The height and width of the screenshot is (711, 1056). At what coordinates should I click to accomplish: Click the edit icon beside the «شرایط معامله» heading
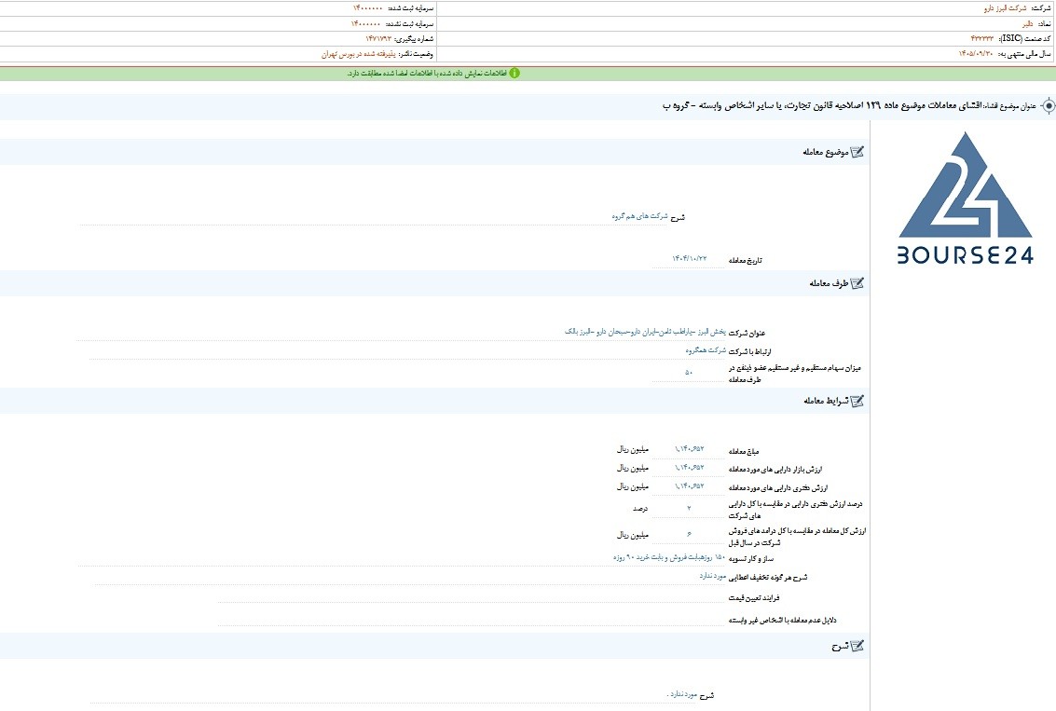tap(857, 401)
